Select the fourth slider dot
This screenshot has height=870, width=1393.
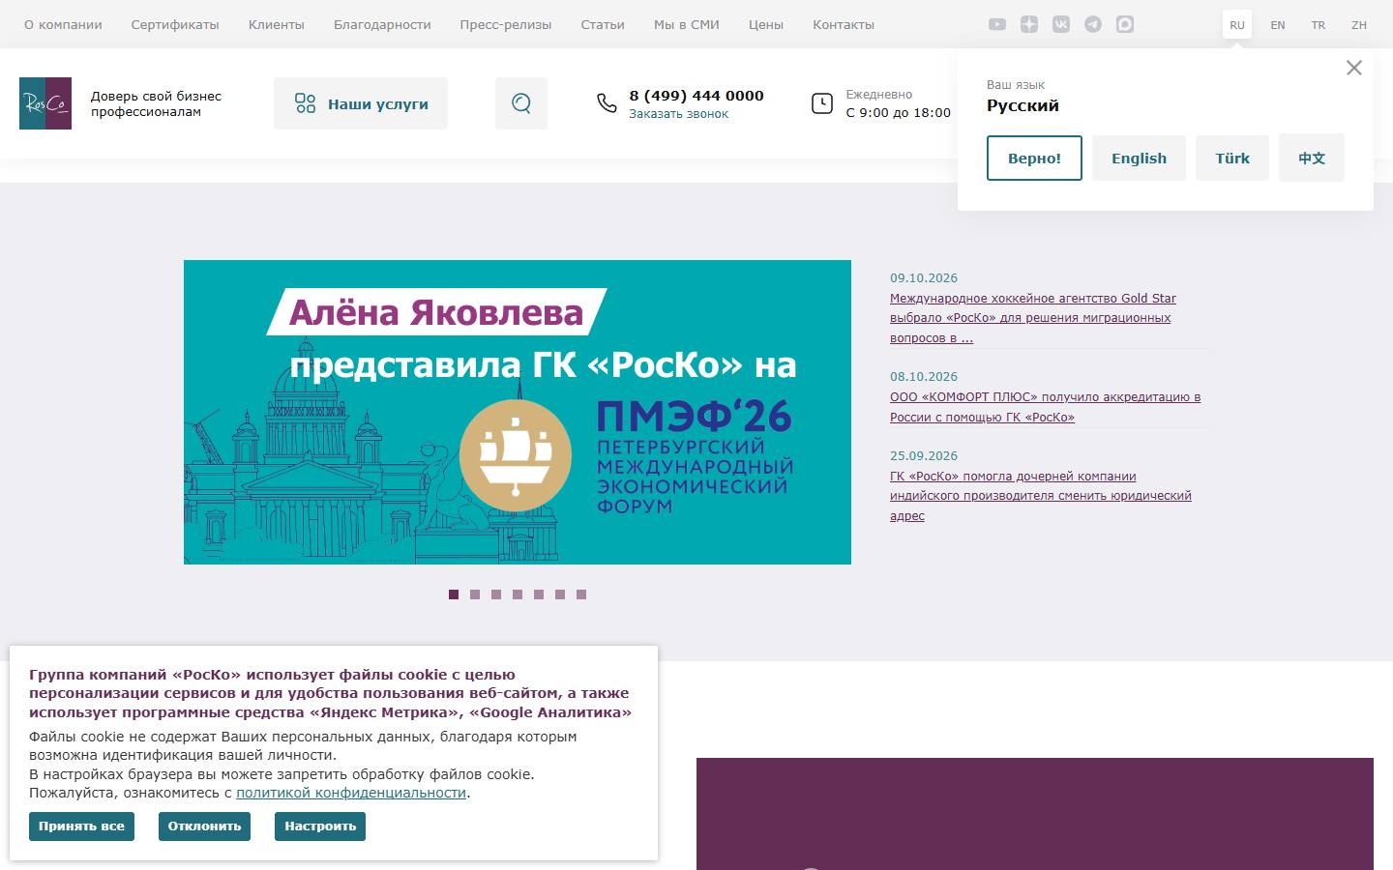[x=518, y=594]
